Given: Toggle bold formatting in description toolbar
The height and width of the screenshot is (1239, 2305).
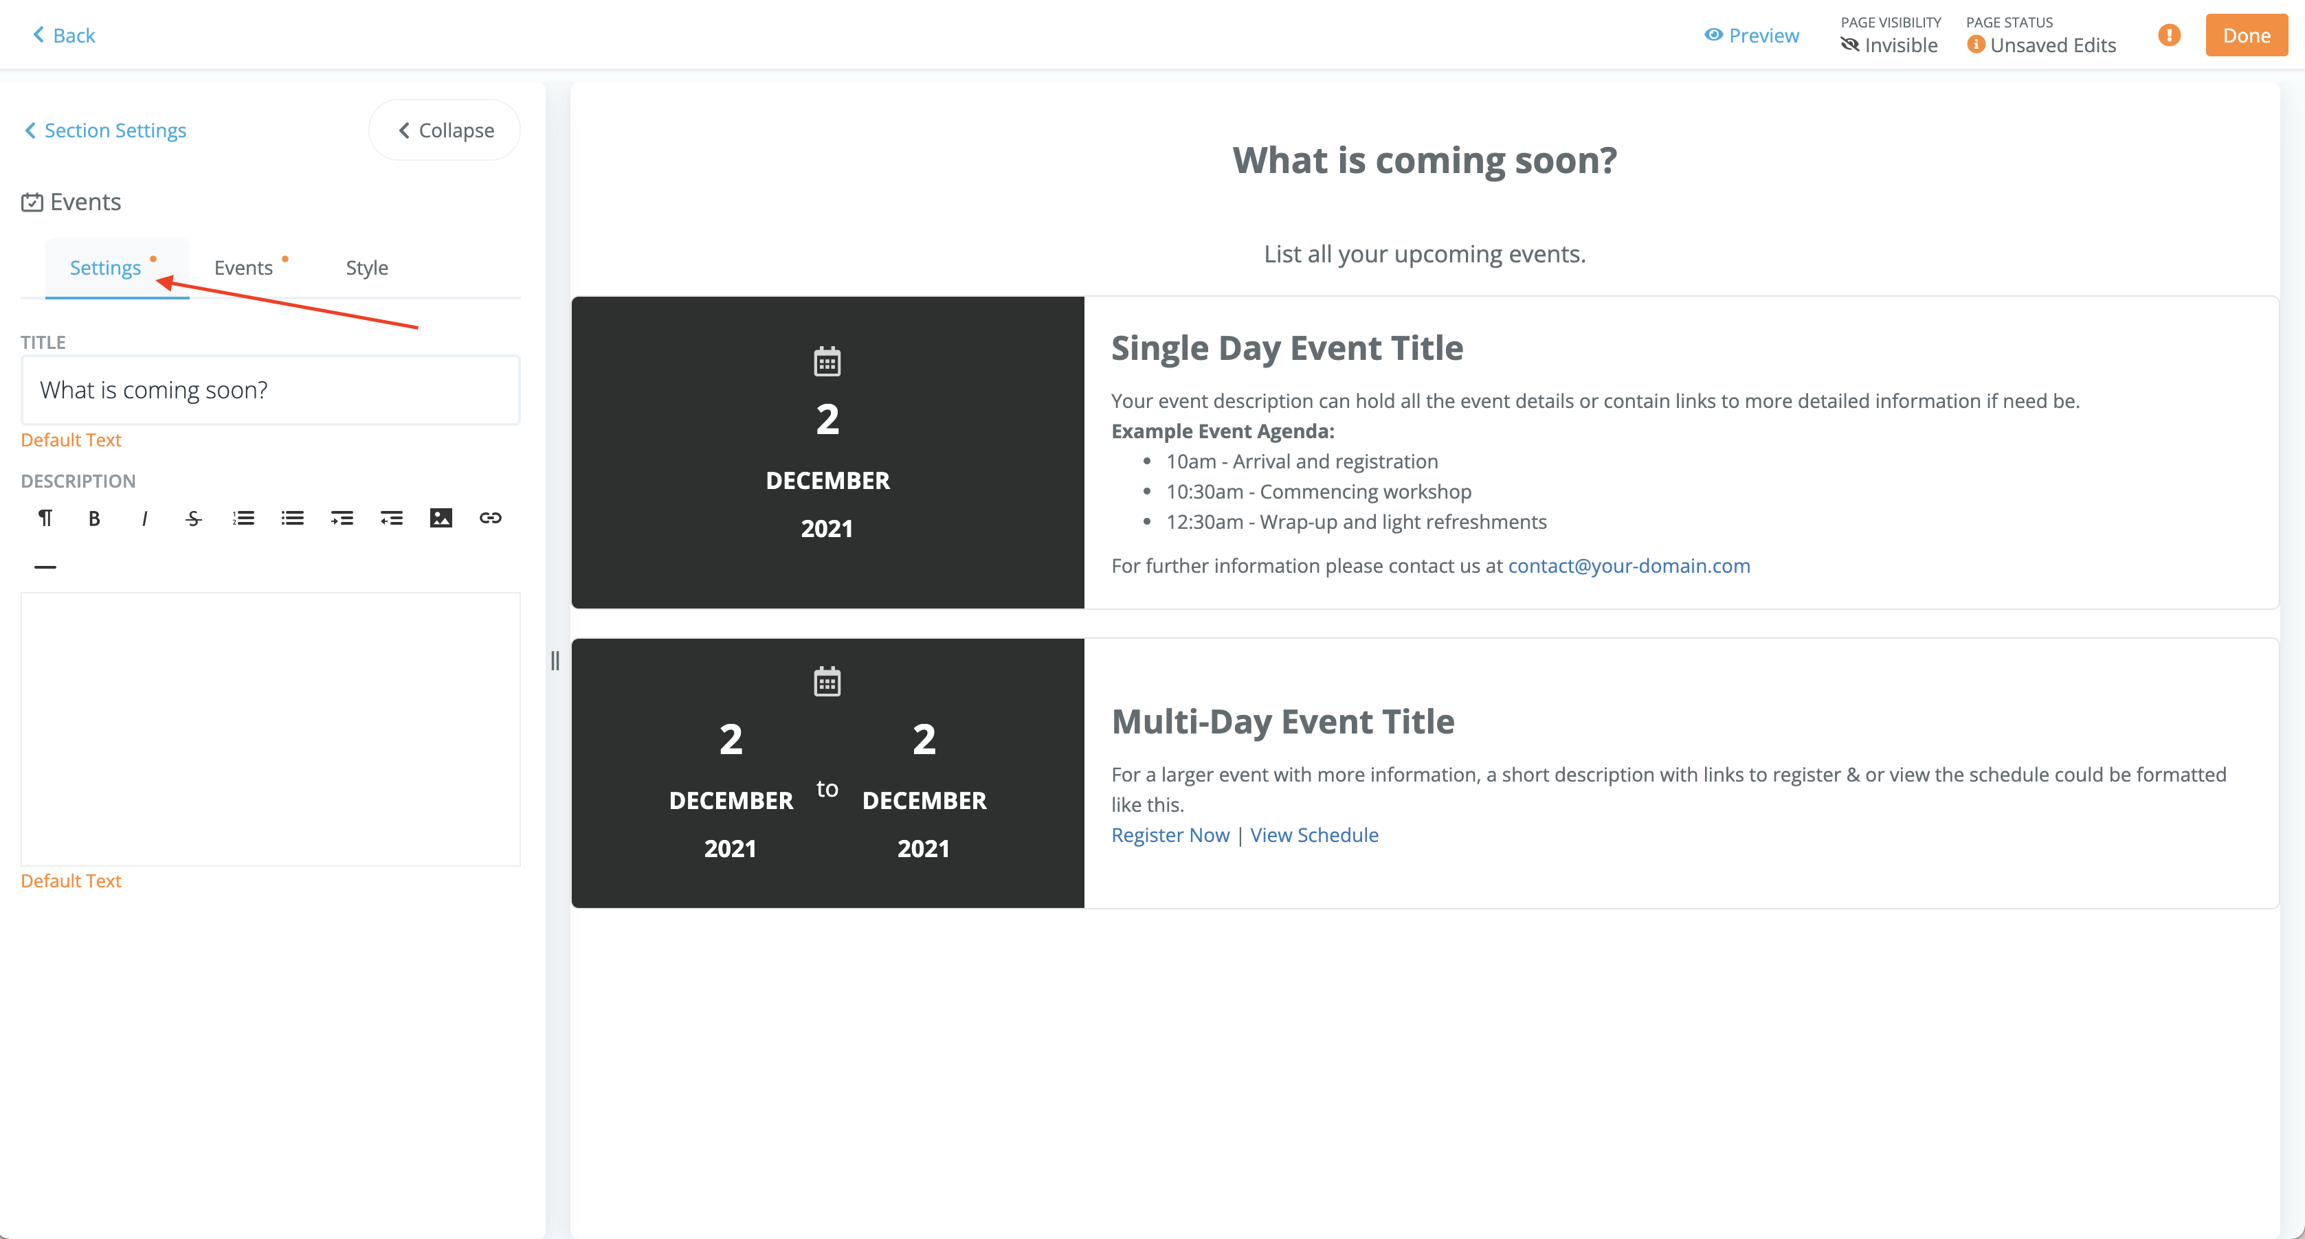Looking at the screenshot, I should tap(94, 519).
